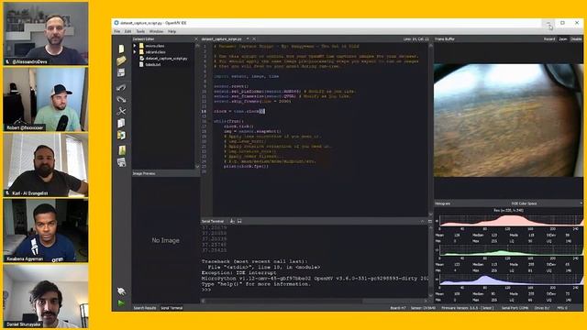Open the Help menu
The image size is (587, 330).
(172, 31)
